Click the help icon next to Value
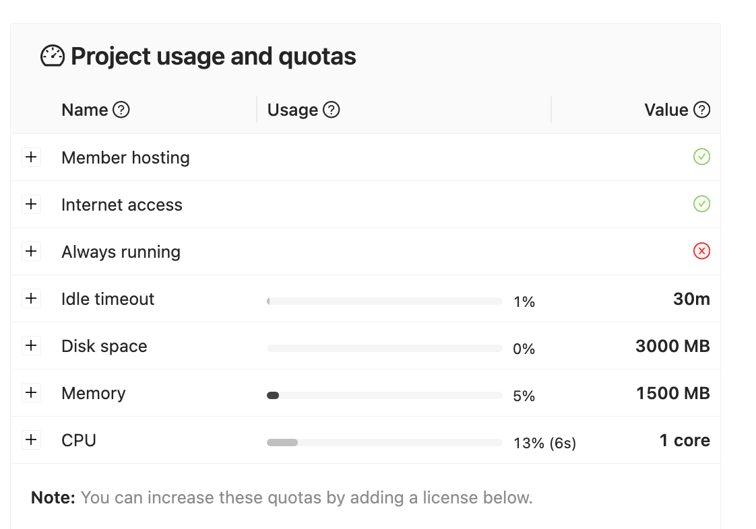Screen dimensions: 756x529 click(x=701, y=110)
